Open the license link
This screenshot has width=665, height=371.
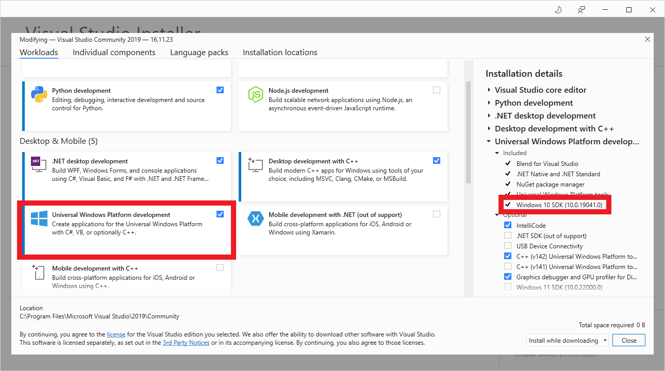(116, 334)
